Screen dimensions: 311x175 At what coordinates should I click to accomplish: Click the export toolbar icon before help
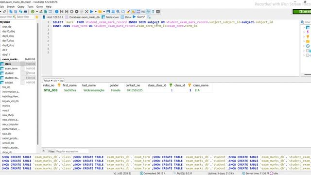[x=50, y=12]
